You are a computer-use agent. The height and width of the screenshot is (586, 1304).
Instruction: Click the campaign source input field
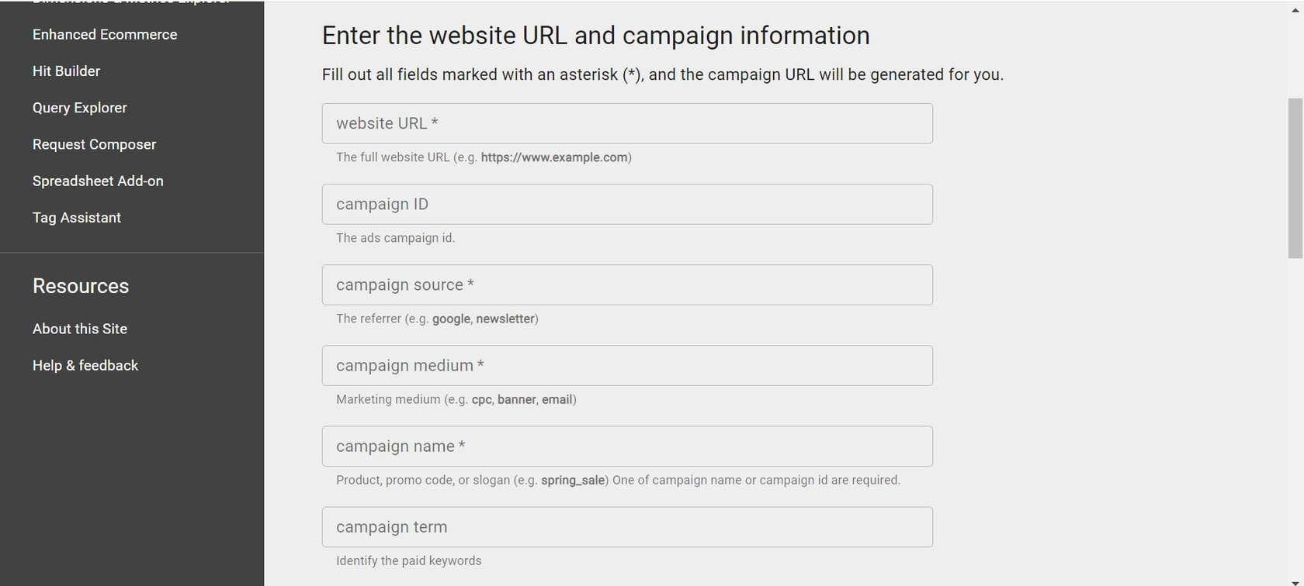click(x=627, y=284)
